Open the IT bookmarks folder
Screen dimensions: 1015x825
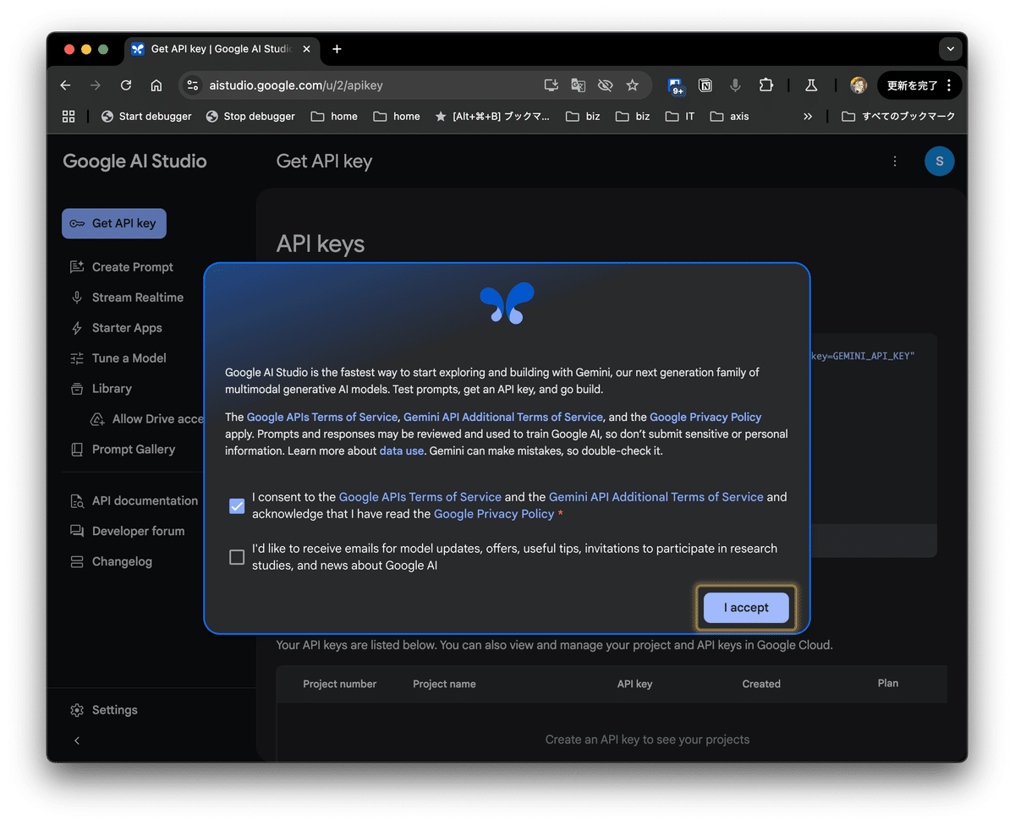(680, 117)
